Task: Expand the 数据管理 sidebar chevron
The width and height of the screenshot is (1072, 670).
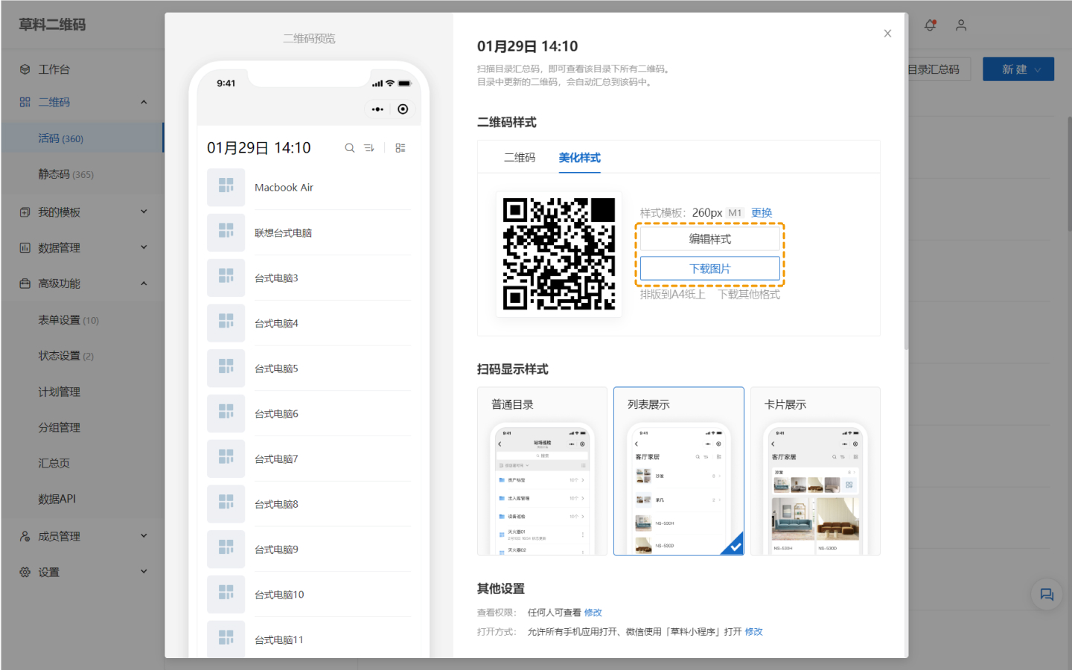Action: pyautogui.click(x=144, y=247)
